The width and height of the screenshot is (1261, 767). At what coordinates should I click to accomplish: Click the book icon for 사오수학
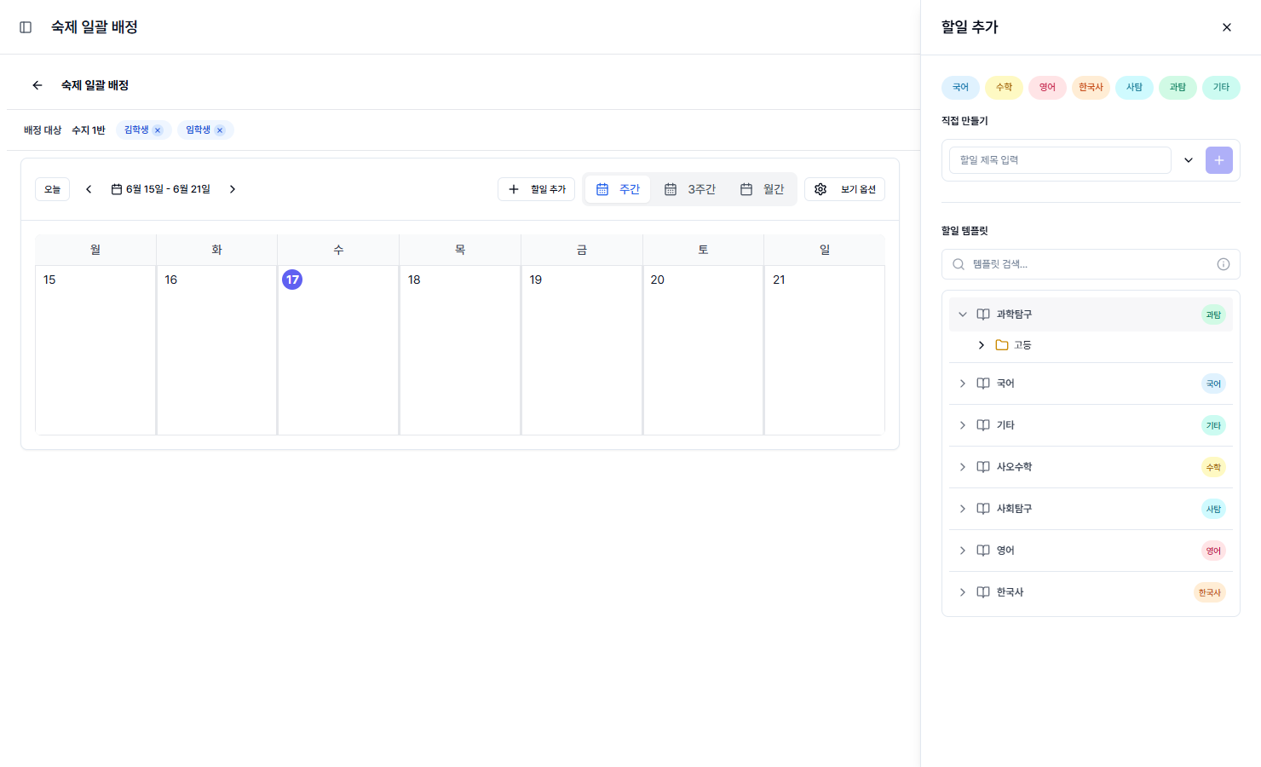983,467
